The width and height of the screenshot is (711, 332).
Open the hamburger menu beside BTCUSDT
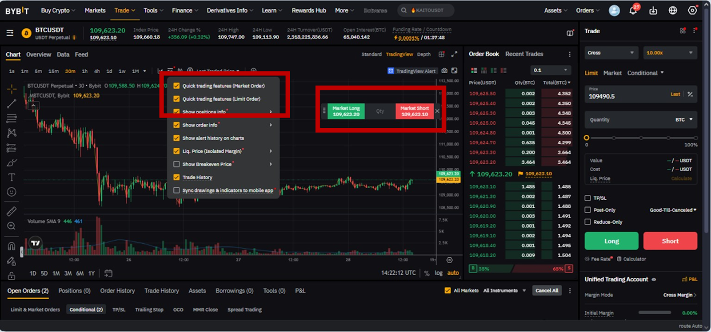pos(10,33)
